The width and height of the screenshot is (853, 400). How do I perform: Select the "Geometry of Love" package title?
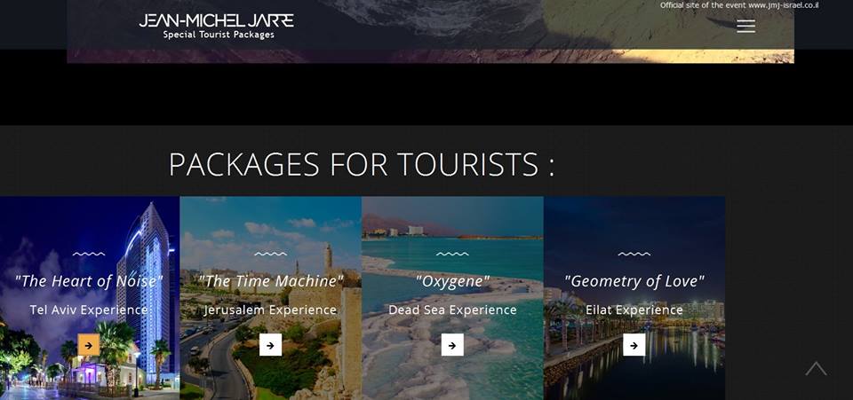pyautogui.click(x=634, y=281)
